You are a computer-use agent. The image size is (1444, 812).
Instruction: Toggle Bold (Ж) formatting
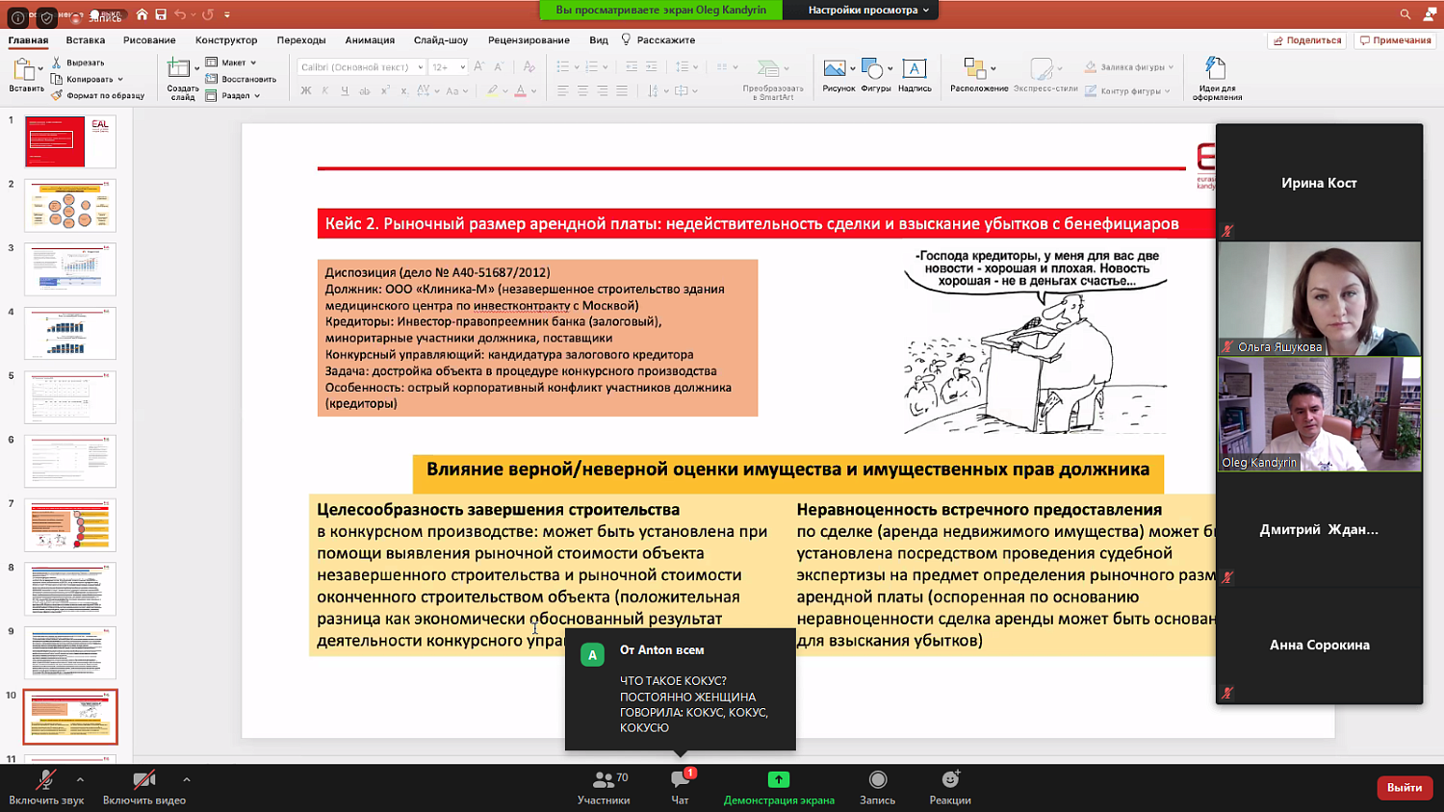click(306, 90)
